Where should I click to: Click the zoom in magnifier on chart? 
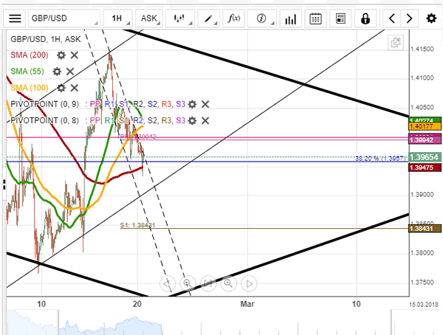coord(227,283)
